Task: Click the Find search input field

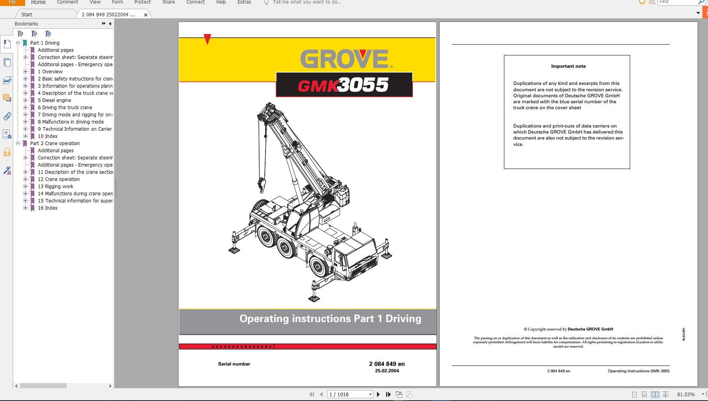Action: click(x=678, y=2)
